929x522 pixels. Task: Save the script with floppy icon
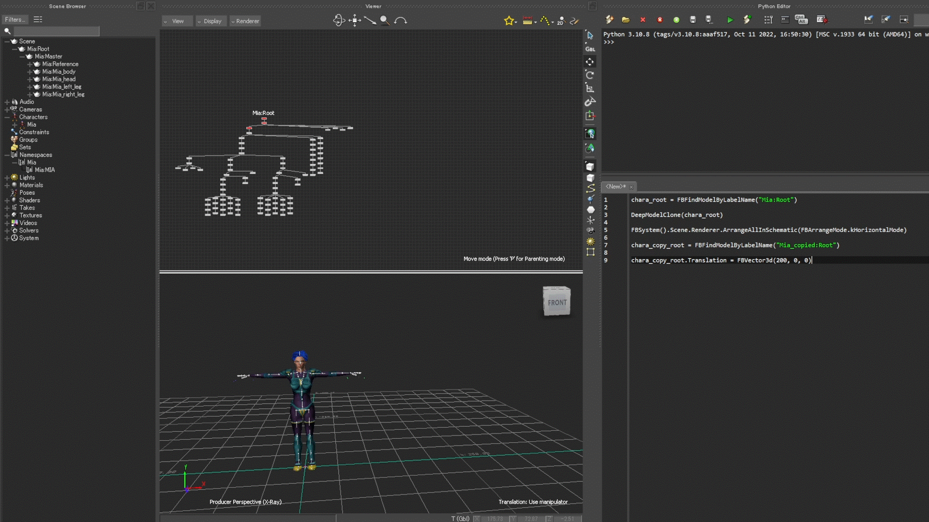[693, 19]
